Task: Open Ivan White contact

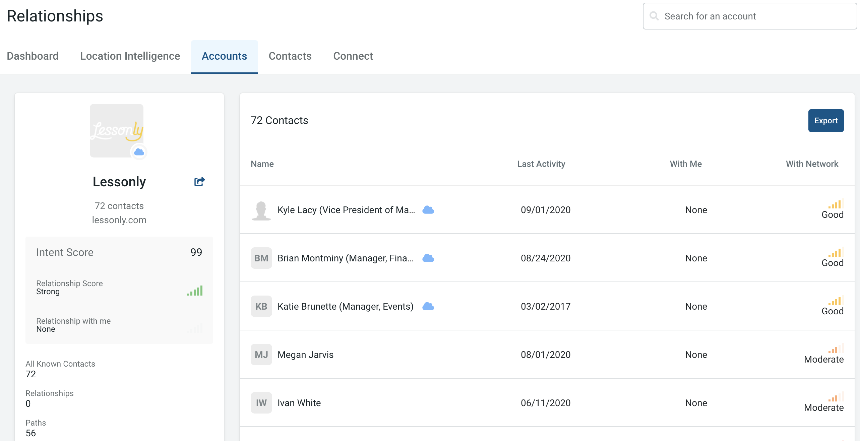Action: [299, 403]
